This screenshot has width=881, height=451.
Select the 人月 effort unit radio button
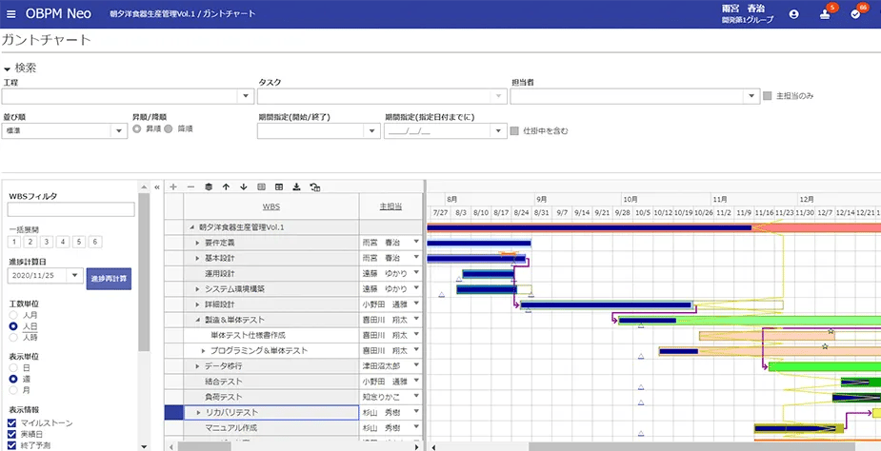click(x=13, y=314)
